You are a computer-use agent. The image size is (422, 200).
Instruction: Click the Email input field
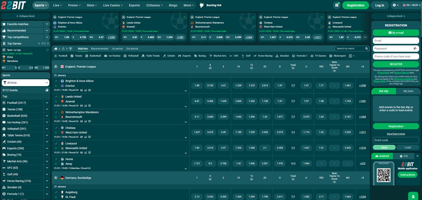396,41
